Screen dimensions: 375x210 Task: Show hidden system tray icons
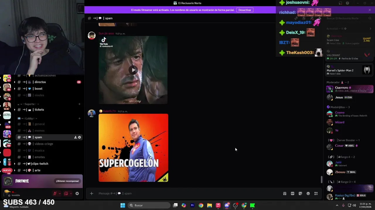pos(337,205)
